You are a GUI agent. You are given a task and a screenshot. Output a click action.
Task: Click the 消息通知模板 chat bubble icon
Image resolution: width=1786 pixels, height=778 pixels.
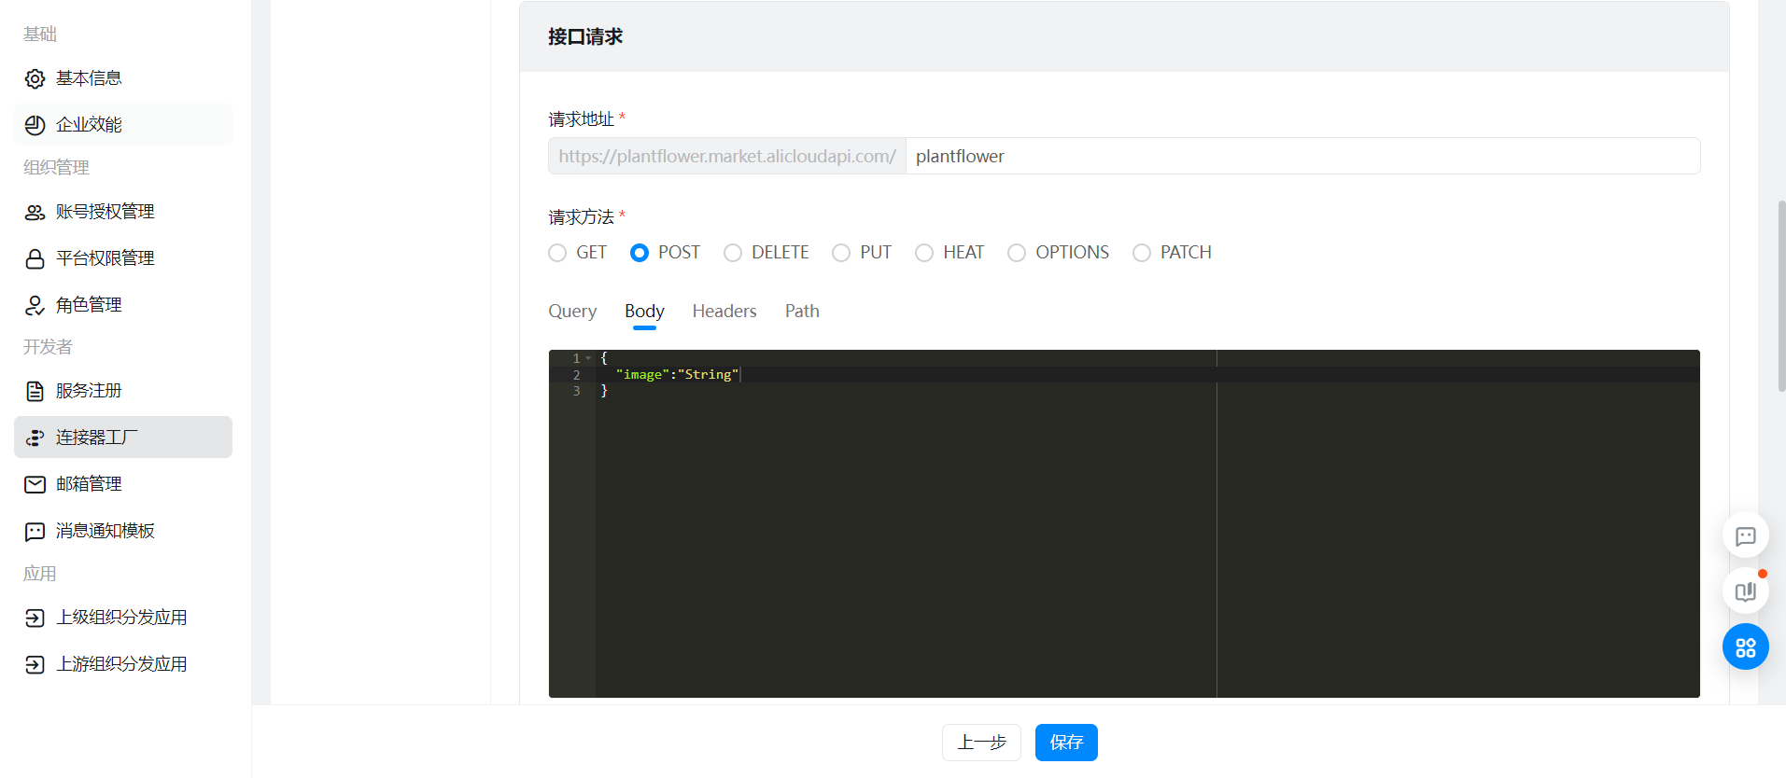tap(35, 531)
